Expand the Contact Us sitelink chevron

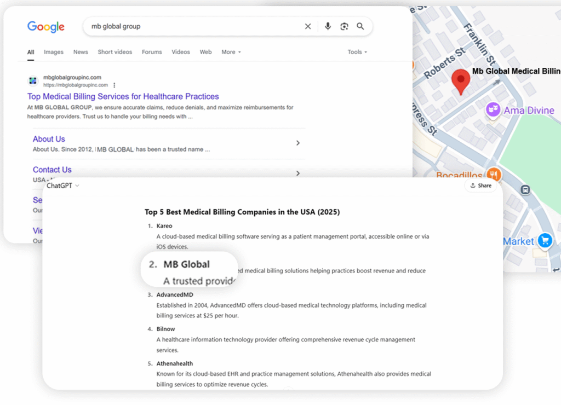[297, 173]
